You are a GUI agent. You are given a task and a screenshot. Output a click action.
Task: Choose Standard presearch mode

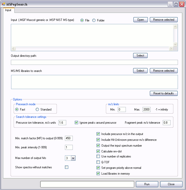pos(37,110)
